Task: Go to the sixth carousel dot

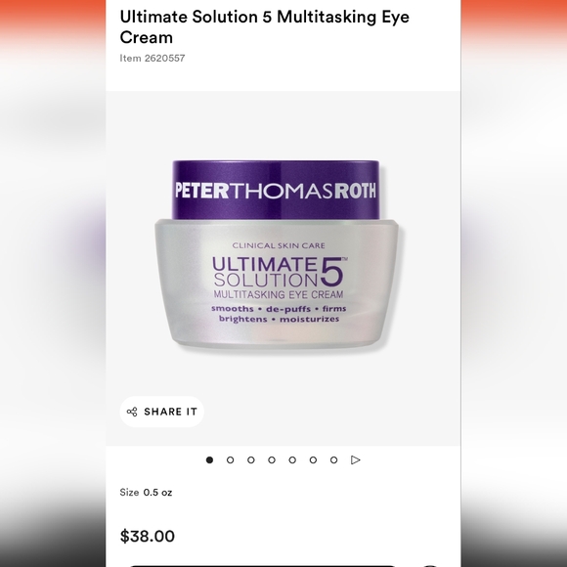Action: (x=313, y=460)
